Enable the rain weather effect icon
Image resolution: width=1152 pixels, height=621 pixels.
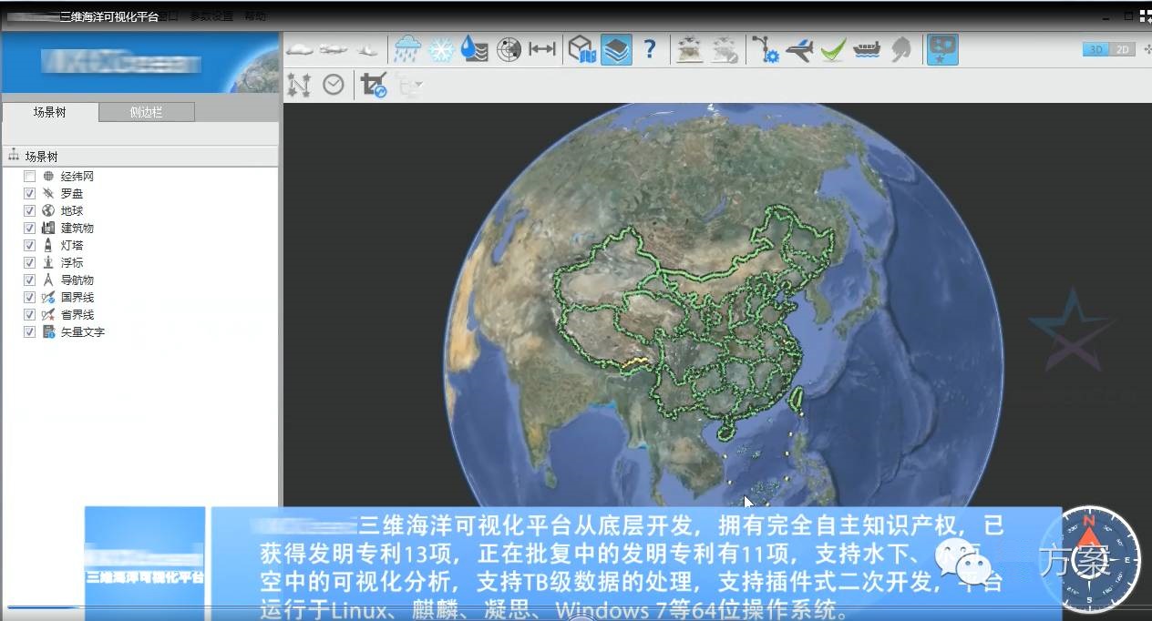point(407,49)
